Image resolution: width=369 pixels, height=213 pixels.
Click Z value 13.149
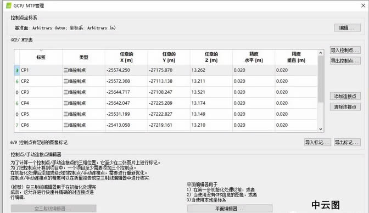point(198,114)
